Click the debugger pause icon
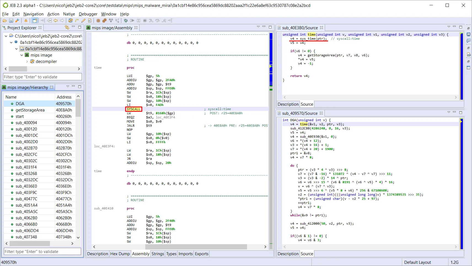Viewport: 472px width, 266px height. [138, 20]
